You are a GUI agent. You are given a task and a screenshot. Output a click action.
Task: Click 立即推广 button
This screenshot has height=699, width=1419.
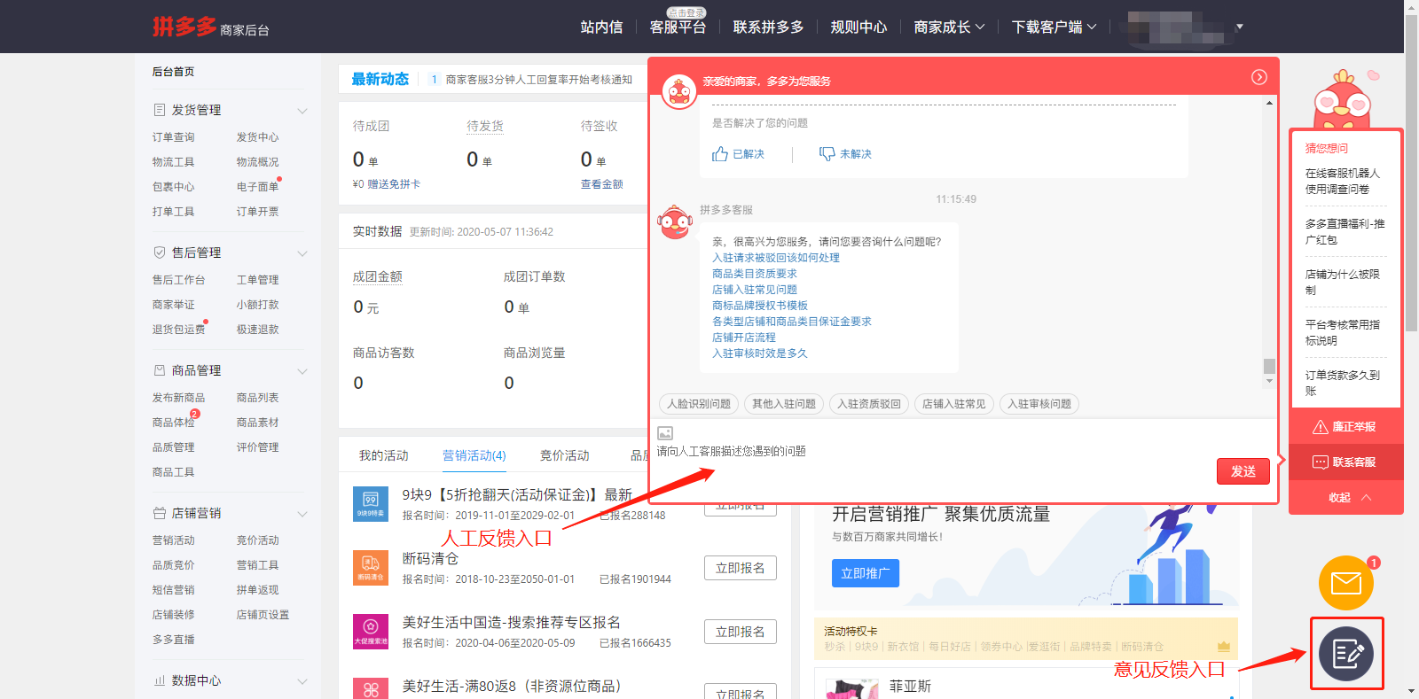click(866, 573)
